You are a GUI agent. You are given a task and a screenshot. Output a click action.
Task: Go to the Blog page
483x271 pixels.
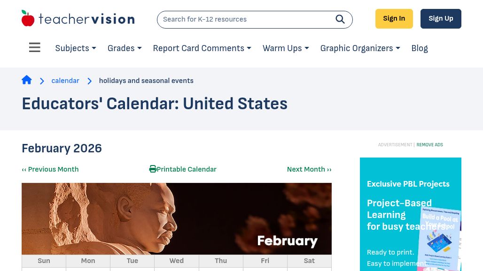tap(420, 48)
